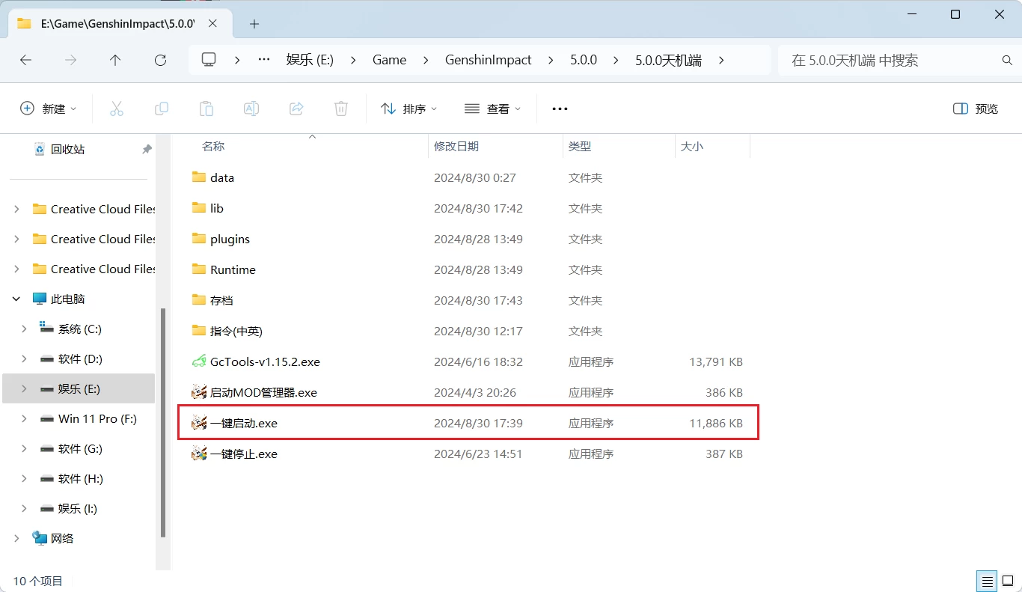Go up one folder level
The image size is (1022, 592).
pyautogui.click(x=115, y=60)
